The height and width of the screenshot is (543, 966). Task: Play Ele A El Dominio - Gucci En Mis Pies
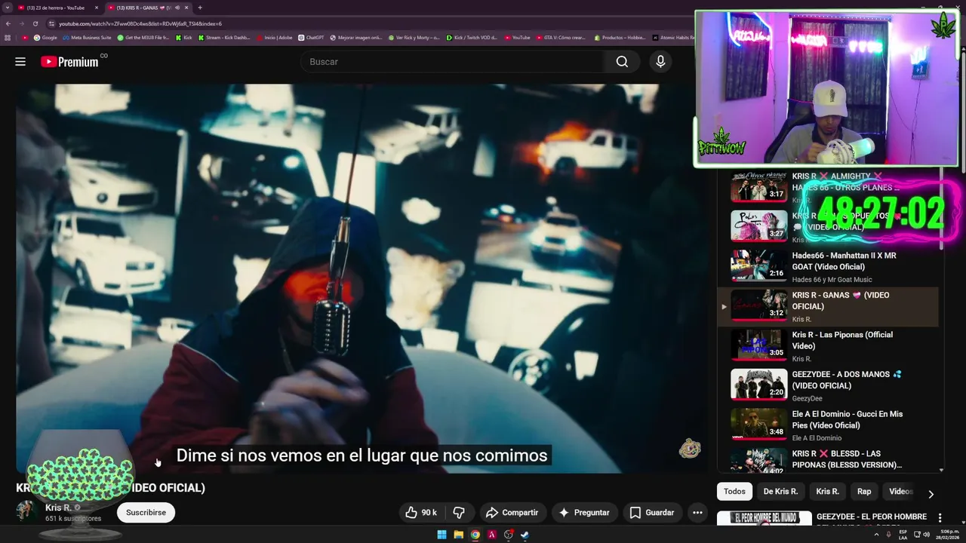click(x=827, y=425)
